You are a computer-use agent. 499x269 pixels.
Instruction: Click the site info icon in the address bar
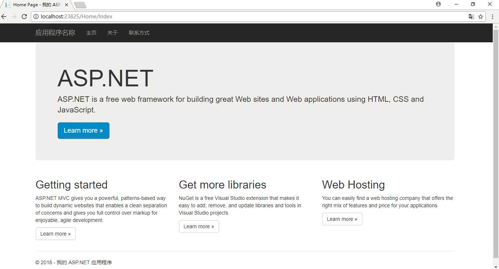(x=36, y=17)
